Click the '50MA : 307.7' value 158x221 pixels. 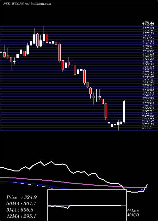click(x=21, y=204)
